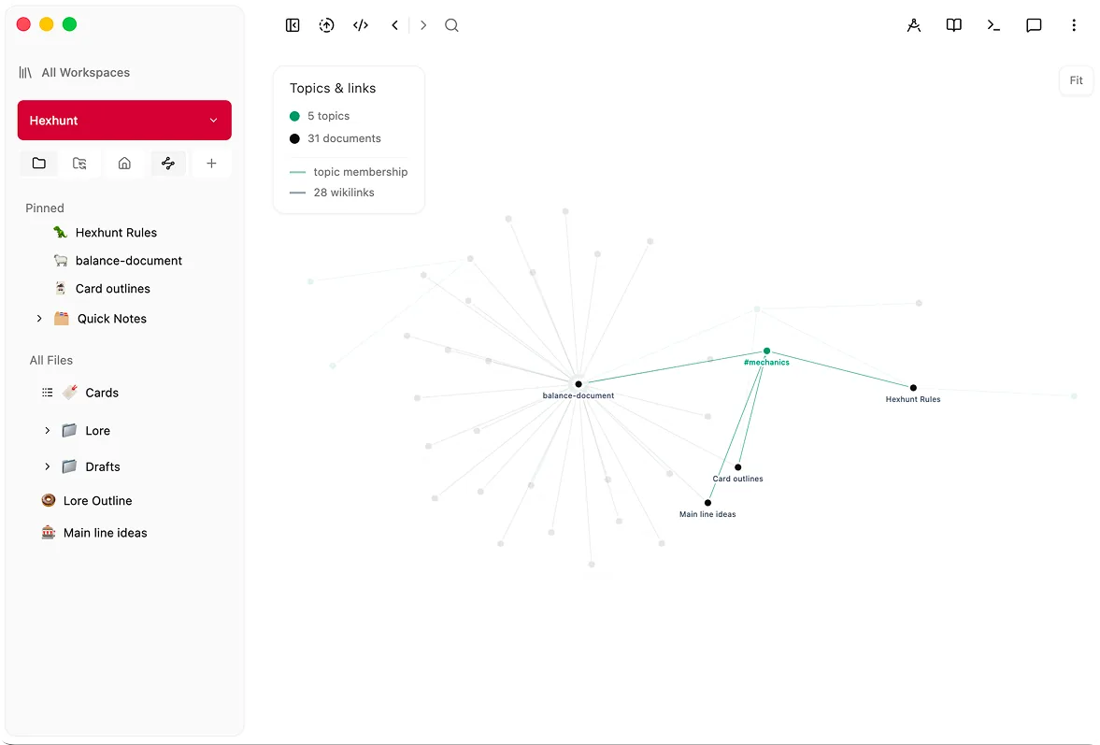Open the Hexhunt workspace dropdown
1100x745 pixels.
[124, 120]
